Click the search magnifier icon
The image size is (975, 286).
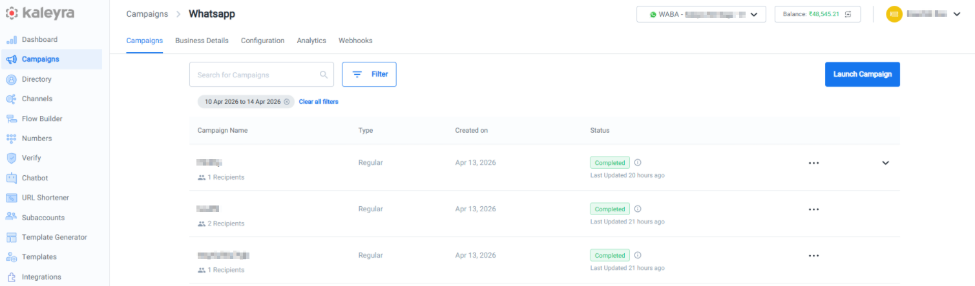click(324, 75)
